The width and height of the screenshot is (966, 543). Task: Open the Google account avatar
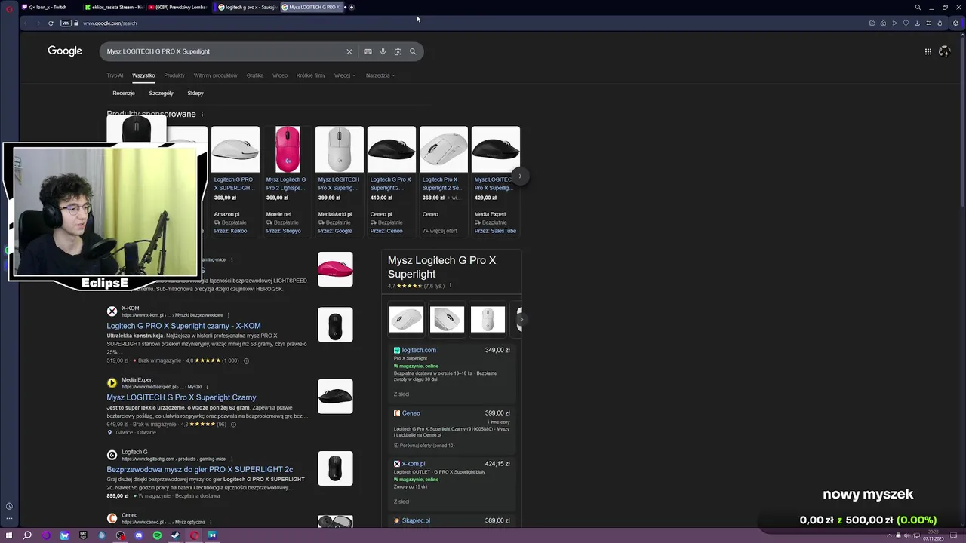[x=944, y=51]
